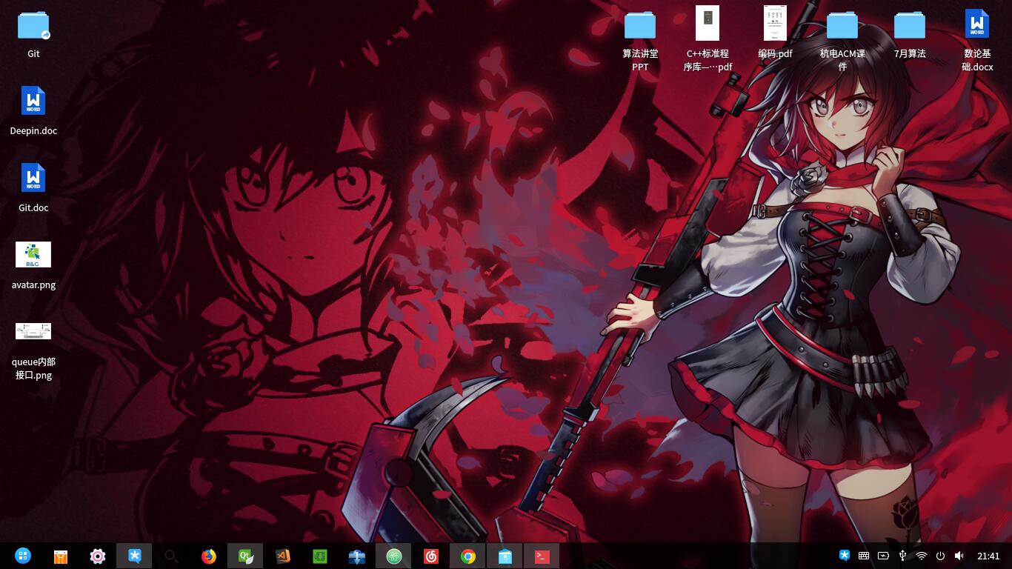Switch to the terminal in the dock
The width and height of the screenshot is (1012, 569).
[x=542, y=556]
